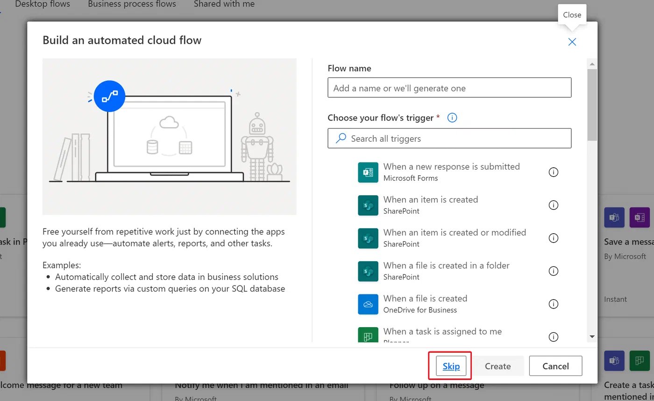
Task: Open info tooltip beside 'Choose your flow's trigger'
Action: click(x=452, y=118)
